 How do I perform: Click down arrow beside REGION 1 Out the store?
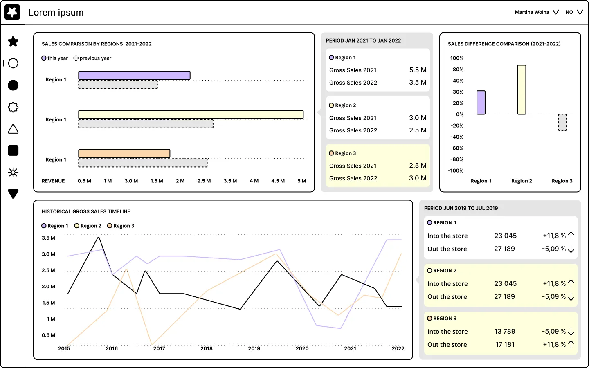pos(571,249)
